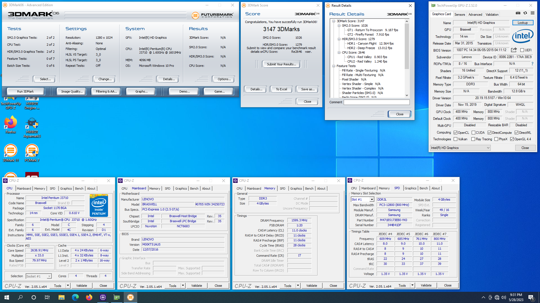Viewport: 540px width, 303px height.
Task: Open the TechPowerUp GPU-Z desktop shortcut
Action: pyautogui.click(x=11, y=103)
